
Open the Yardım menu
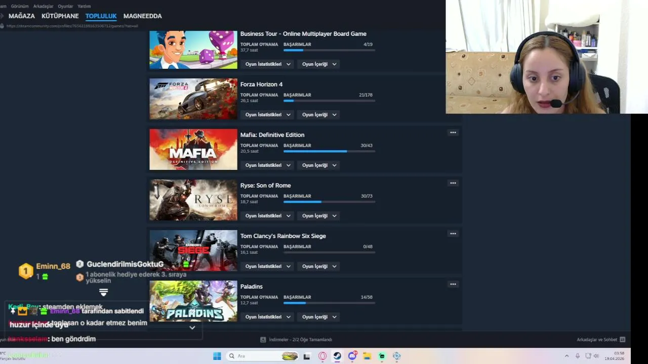(84, 6)
